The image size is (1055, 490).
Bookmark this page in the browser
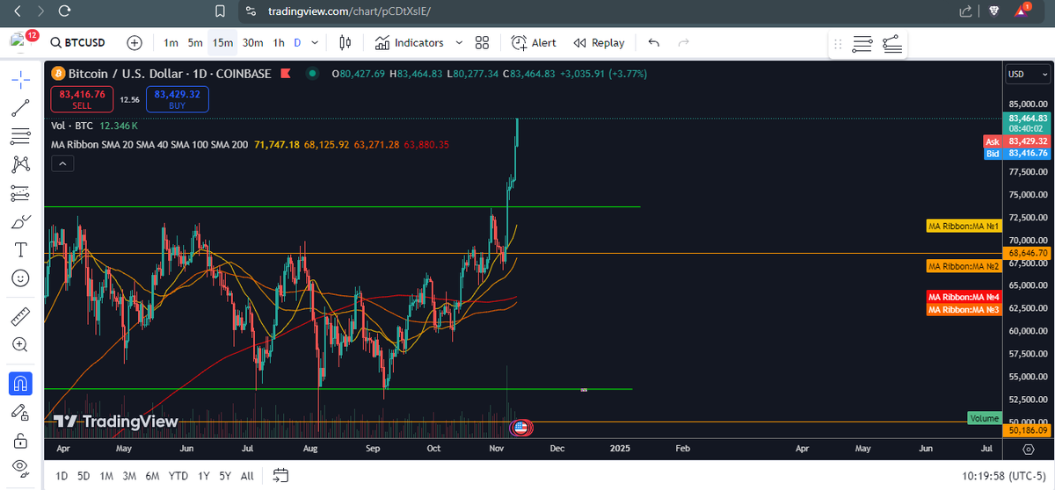click(222, 11)
